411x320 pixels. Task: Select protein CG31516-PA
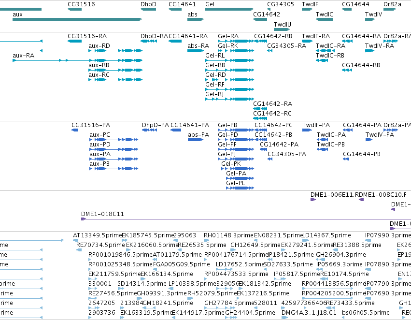click(75, 130)
